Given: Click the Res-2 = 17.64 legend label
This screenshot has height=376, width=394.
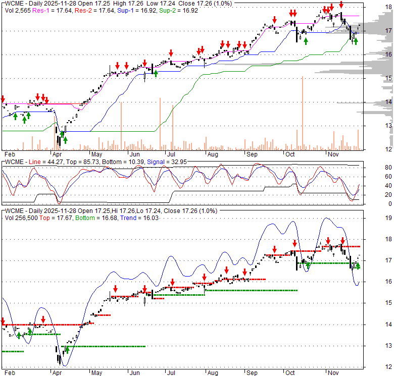Looking at the screenshot, I should [94, 11].
